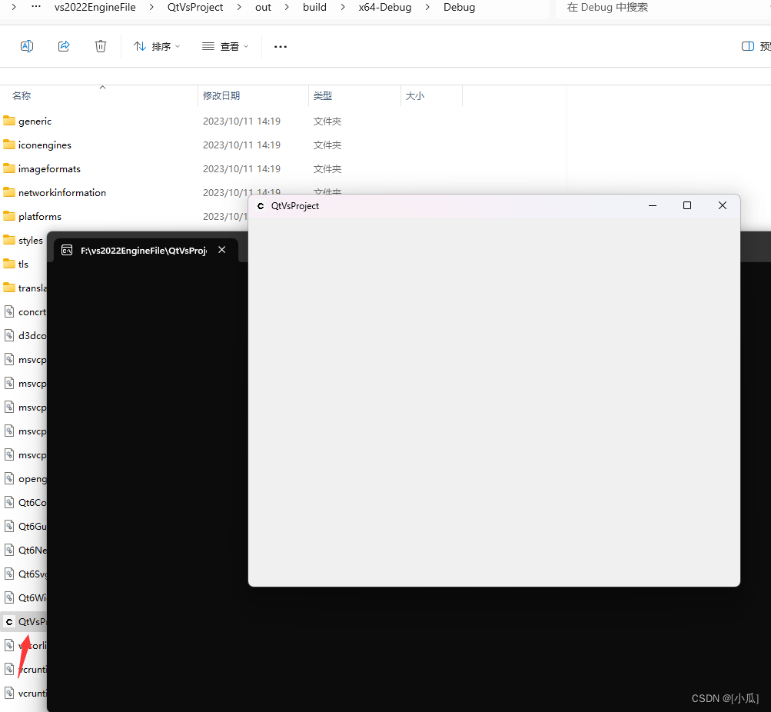Open the breadcrumb ellipsis for hidden path
The height and width of the screenshot is (712, 771).
pos(36,7)
